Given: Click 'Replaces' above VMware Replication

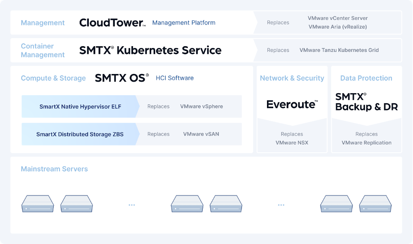Looking at the screenshot, I should [x=366, y=134].
